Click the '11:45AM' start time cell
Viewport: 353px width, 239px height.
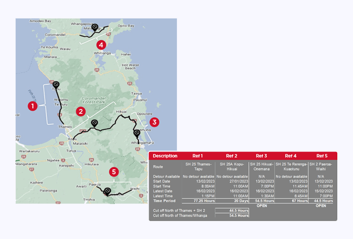pos(300,186)
